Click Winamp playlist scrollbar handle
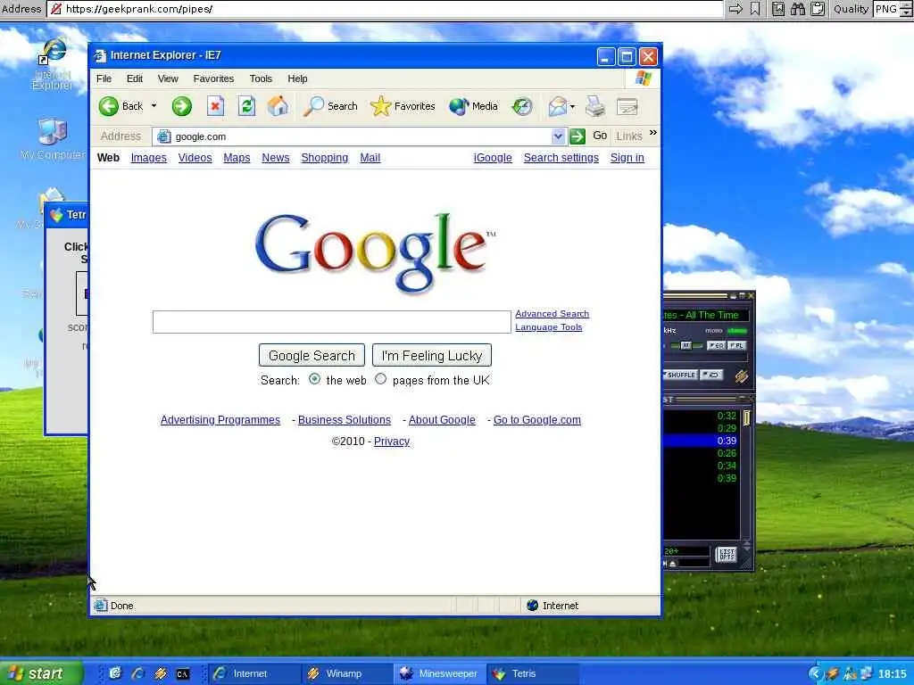 (x=746, y=417)
